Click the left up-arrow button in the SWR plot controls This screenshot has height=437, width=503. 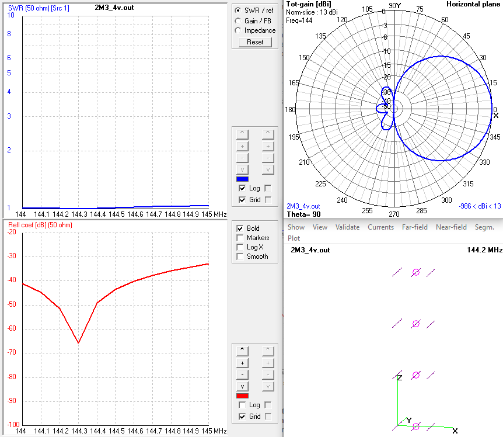pyautogui.click(x=243, y=134)
